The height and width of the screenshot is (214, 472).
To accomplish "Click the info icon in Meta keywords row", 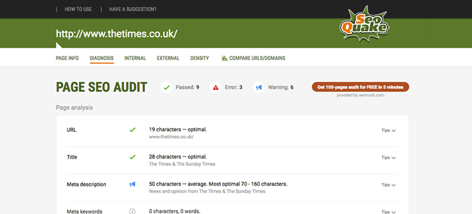I will (133, 211).
